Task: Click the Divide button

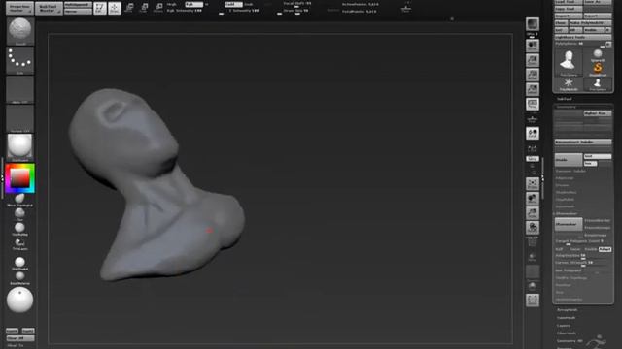Action: [x=569, y=160]
